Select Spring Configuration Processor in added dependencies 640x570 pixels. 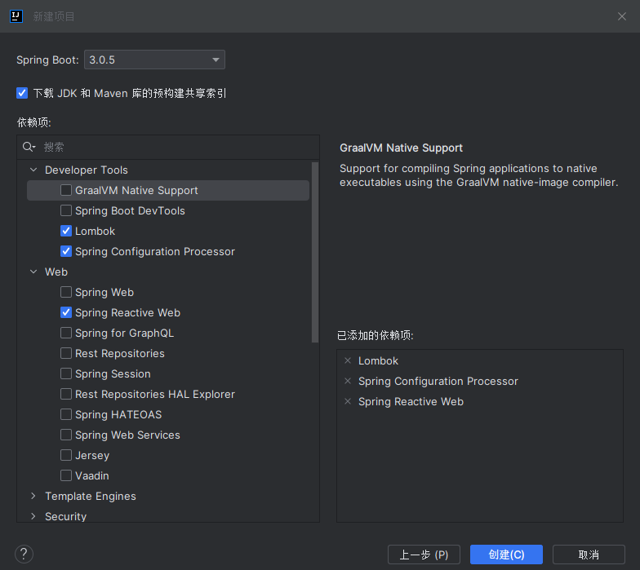(438, 382)
